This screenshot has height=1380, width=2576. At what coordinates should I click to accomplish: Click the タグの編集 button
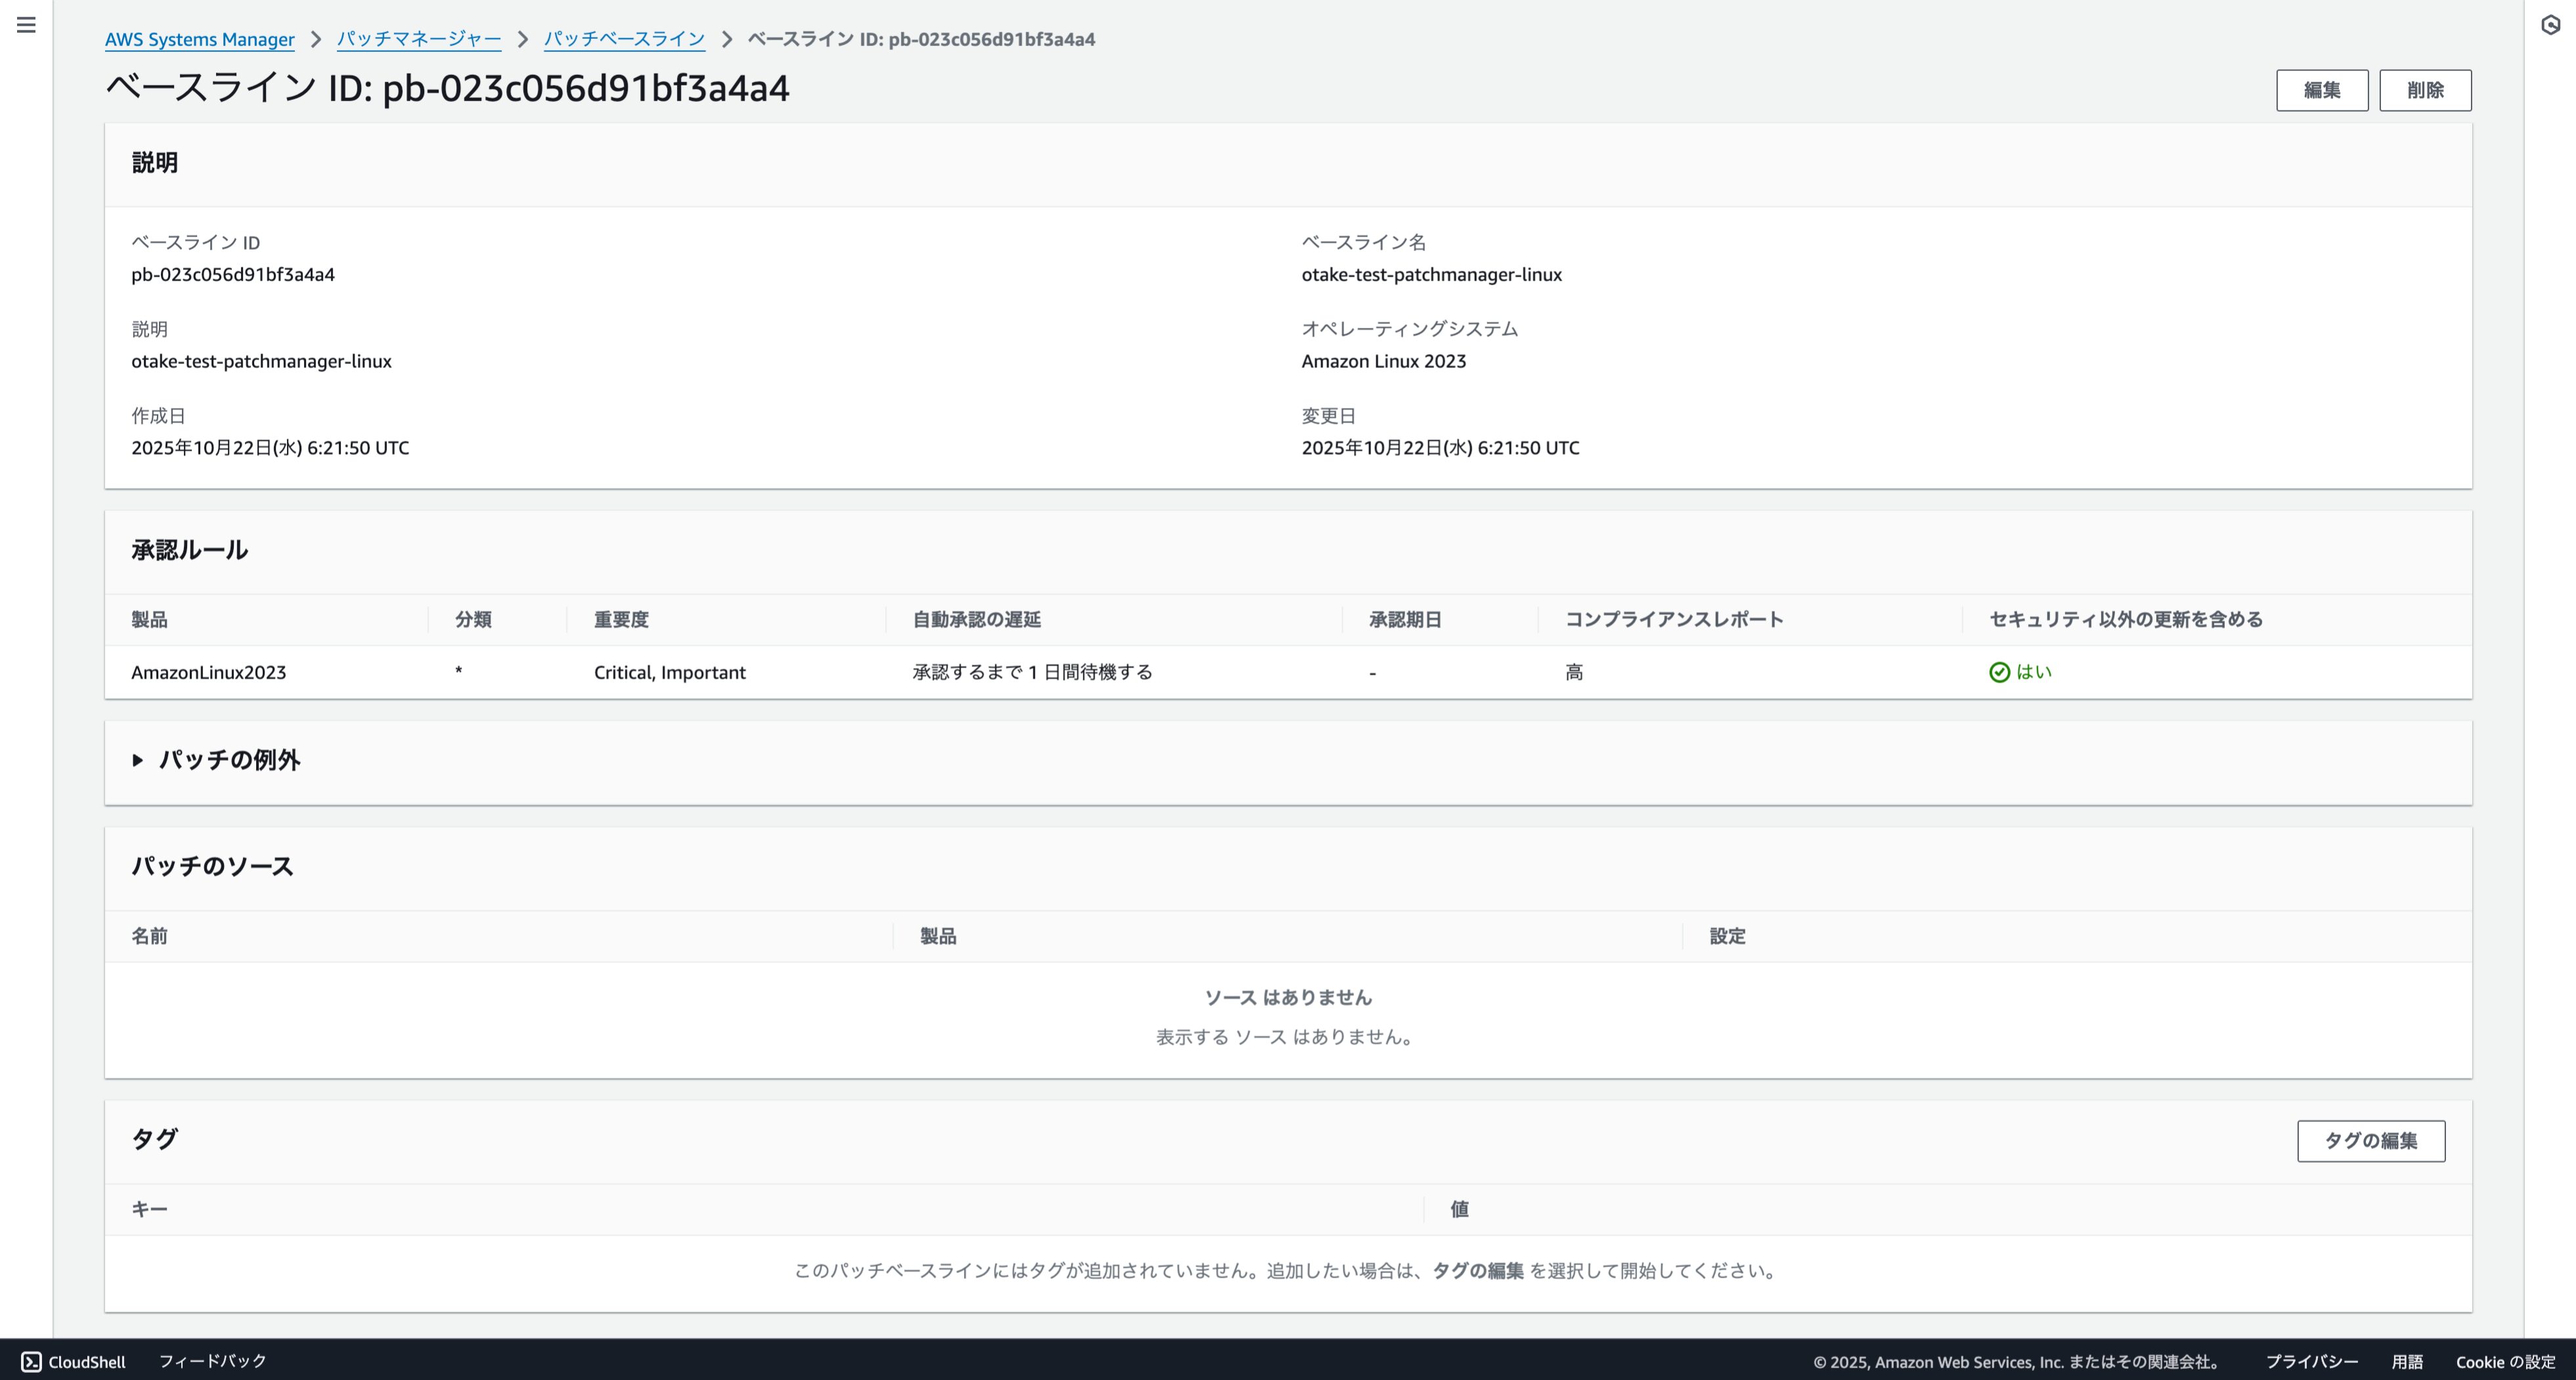[x=2370, y=1141]
